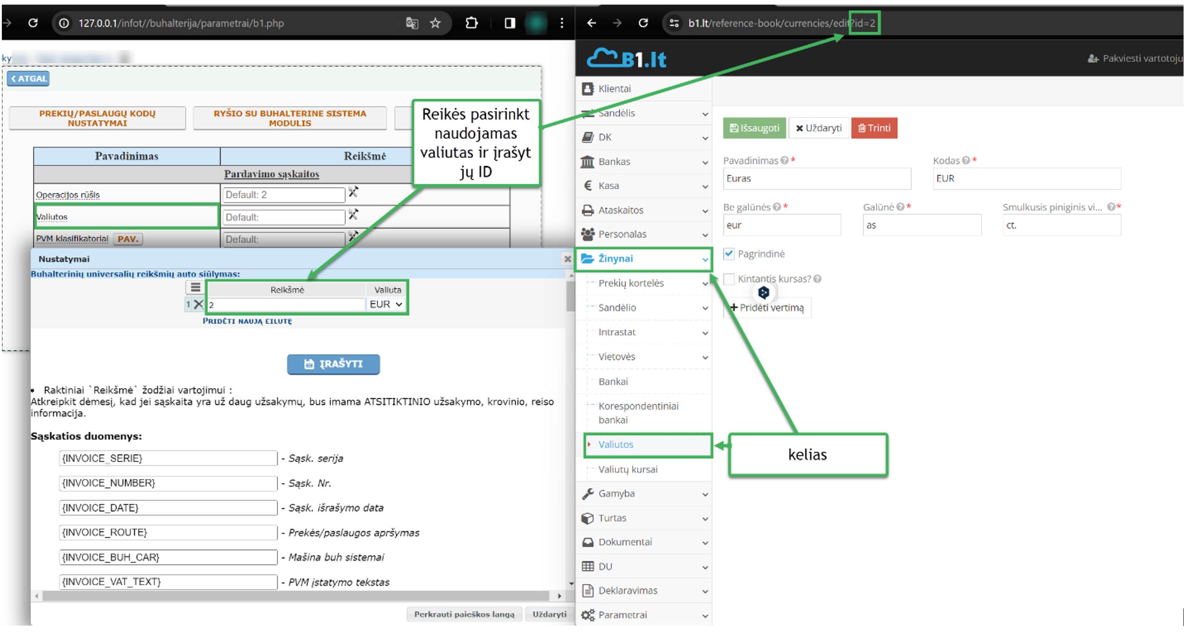1184x639 pixels.
Task: Open tools icon for Valiutos row
Action: pos(353,214)
